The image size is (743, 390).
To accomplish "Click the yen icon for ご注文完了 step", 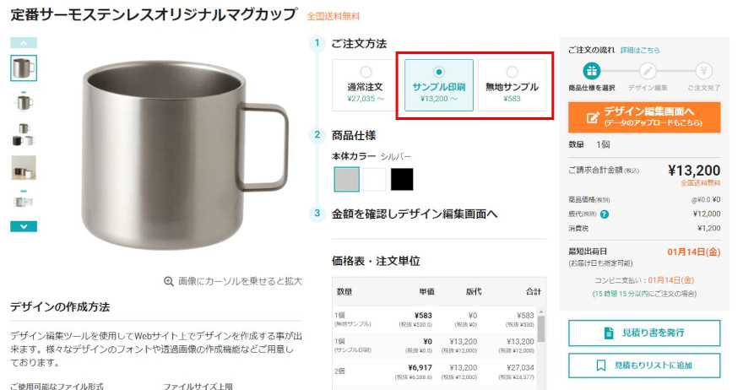I will [x=703, y=71].
